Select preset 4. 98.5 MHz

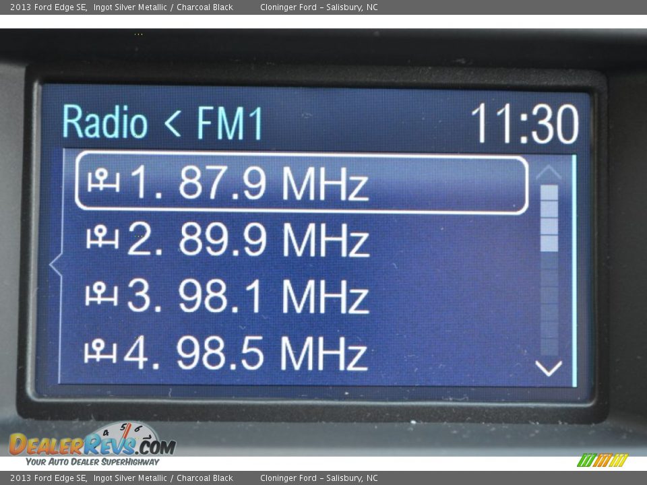(226, 353)
